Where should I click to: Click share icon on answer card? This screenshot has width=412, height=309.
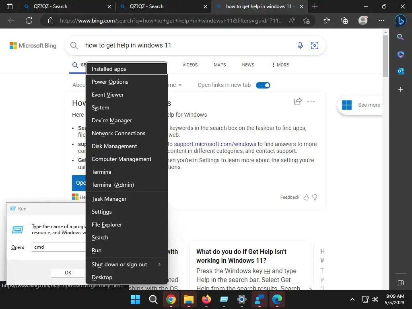click(x=298, y=101)
